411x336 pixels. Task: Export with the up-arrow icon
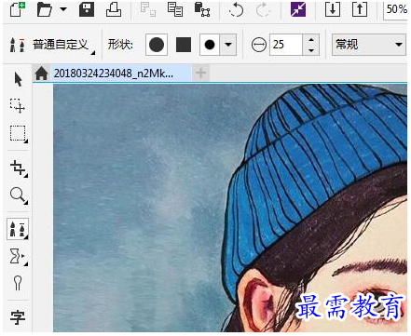(360, 9)
